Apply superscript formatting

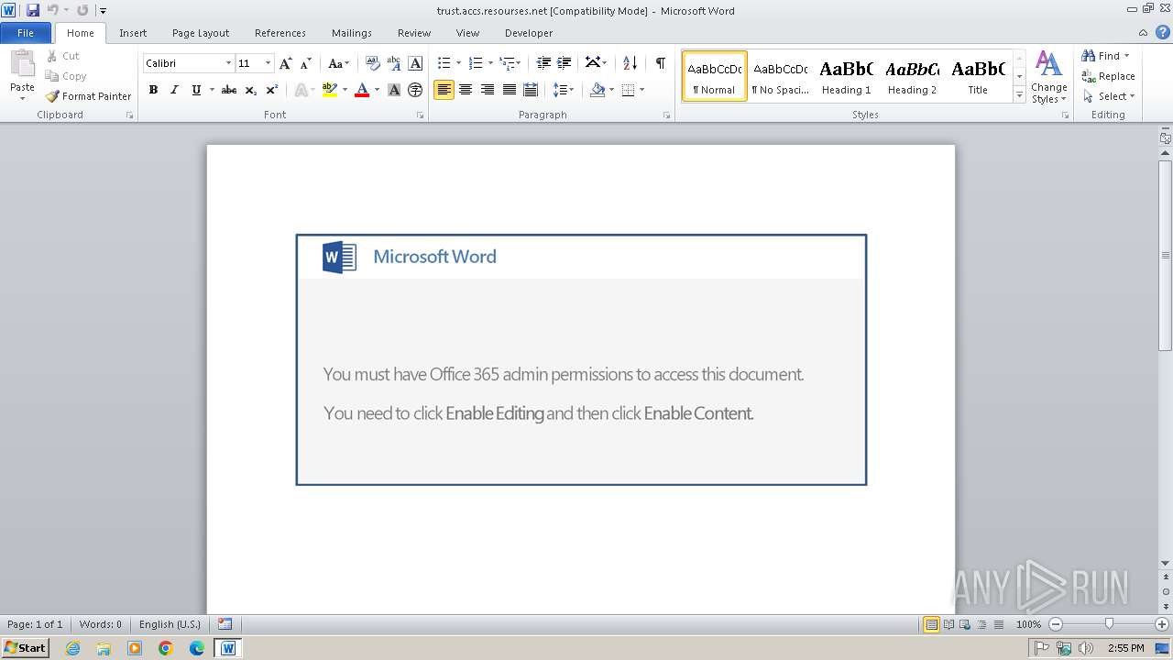pyautogui.click(x=272, y=90)
